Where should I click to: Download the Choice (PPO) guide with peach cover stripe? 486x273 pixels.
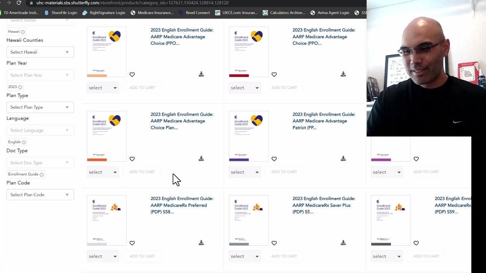pyautogui.click(x=201, y=74)
